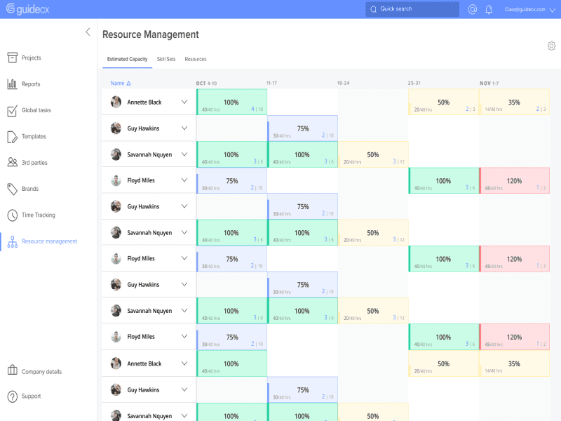Click the Brands tag icon
The height and width of the screenshot is (421, 561).
coord(12,189)
